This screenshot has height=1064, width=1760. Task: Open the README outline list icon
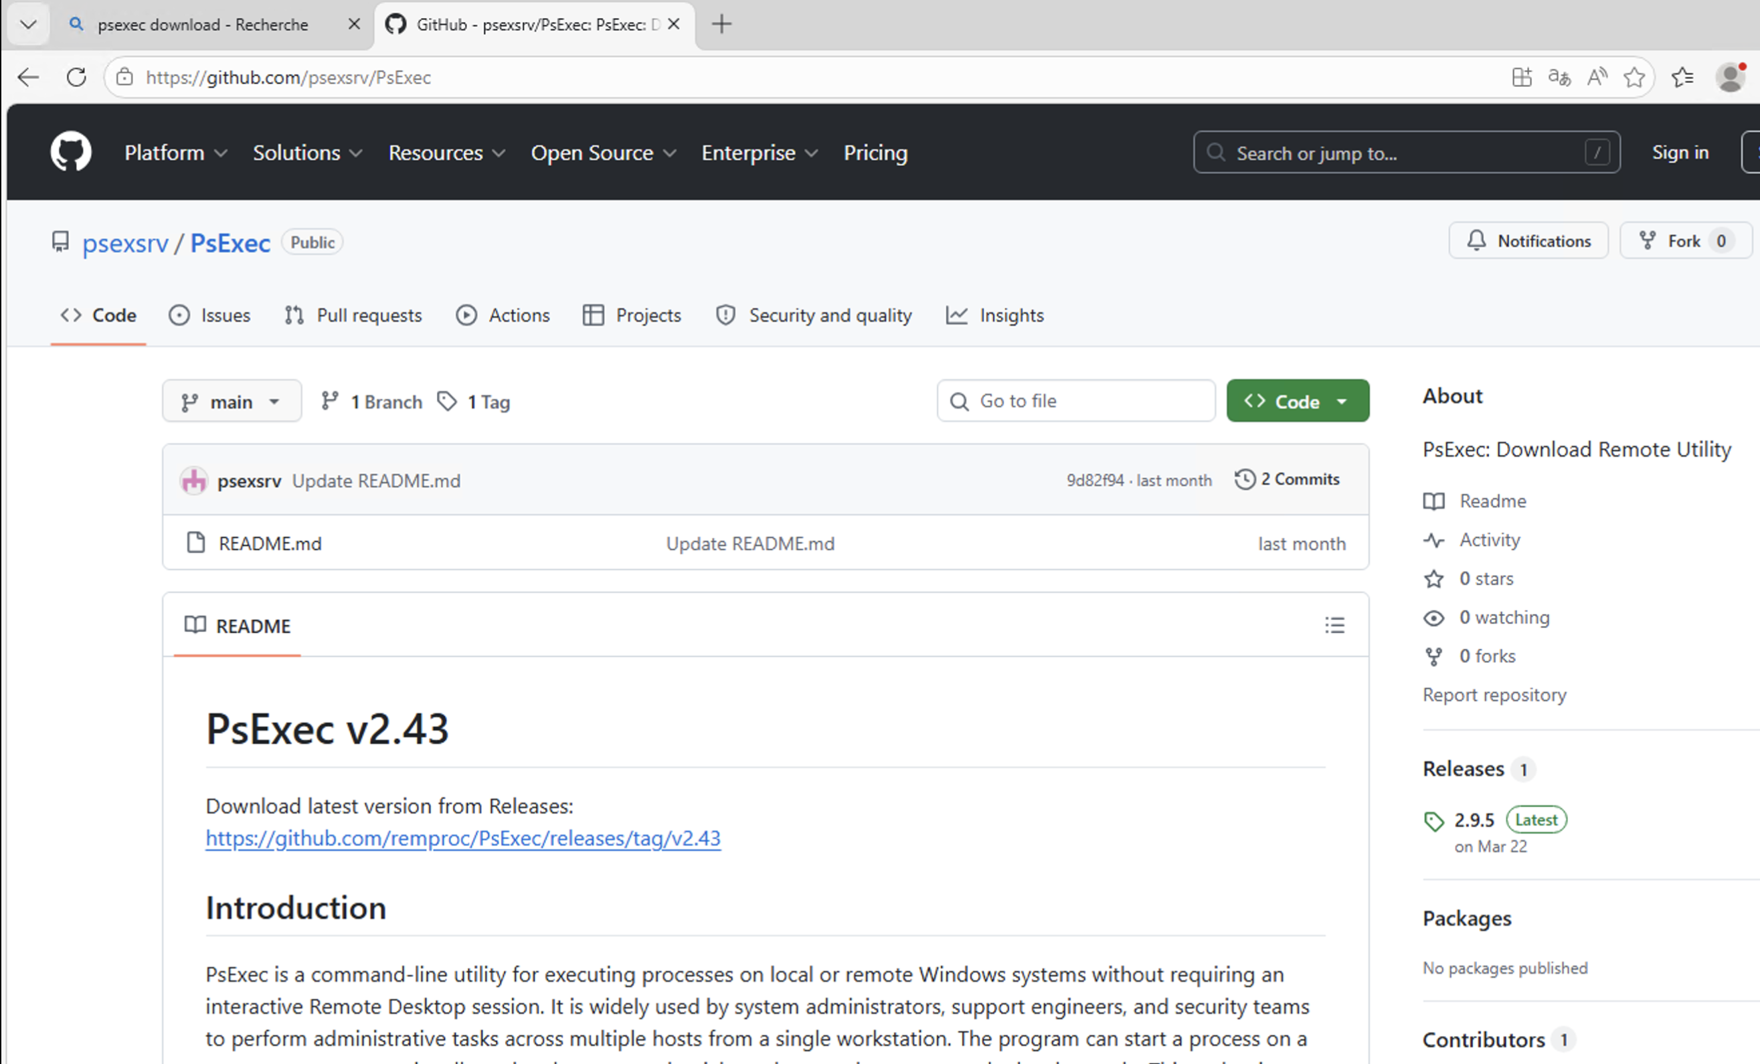(1334, 626)
